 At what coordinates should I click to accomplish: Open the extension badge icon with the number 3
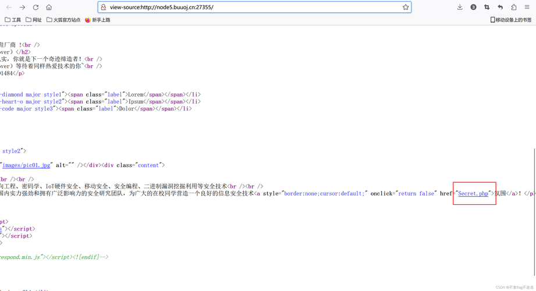coord(473,7)
